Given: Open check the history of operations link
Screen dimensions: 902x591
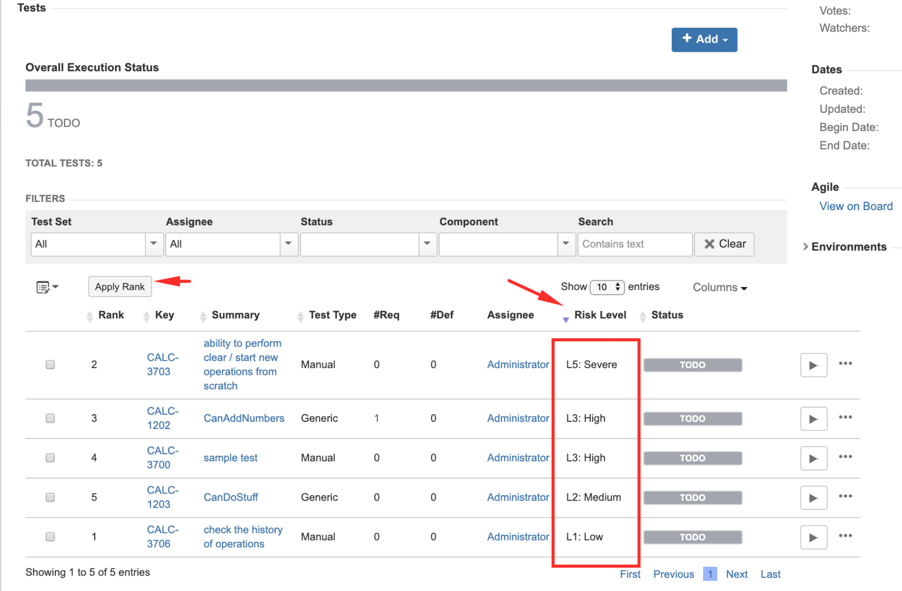Looking at the screenshot, I should pyautogui.click(x=243, y=537).
